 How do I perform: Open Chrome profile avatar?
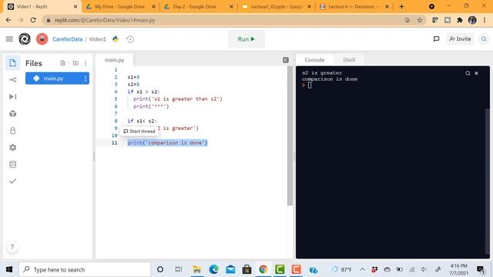pyautogui.click(x=472, y=20)
